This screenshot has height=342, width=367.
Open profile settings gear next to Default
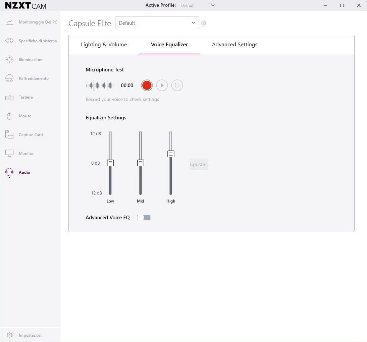click(x=204, y=23)
